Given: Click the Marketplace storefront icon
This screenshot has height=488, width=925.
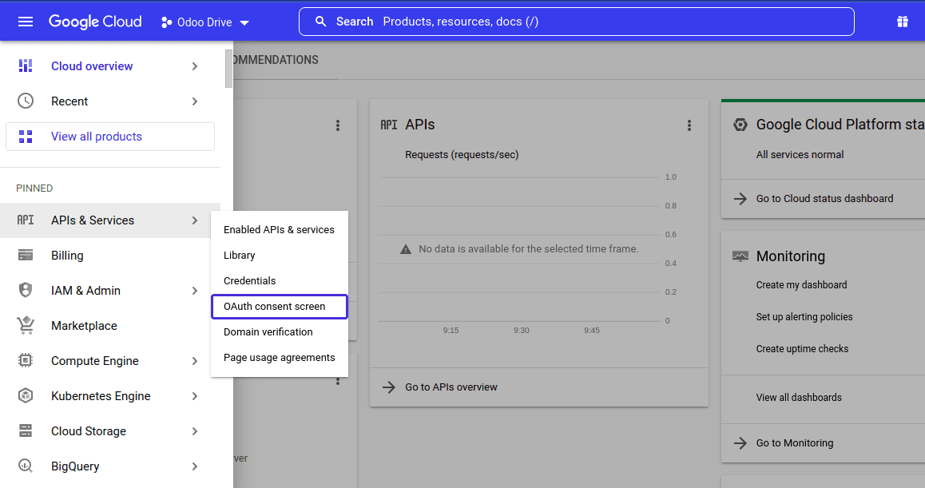Looking at the screenshot, I should (x=25, y=325).
